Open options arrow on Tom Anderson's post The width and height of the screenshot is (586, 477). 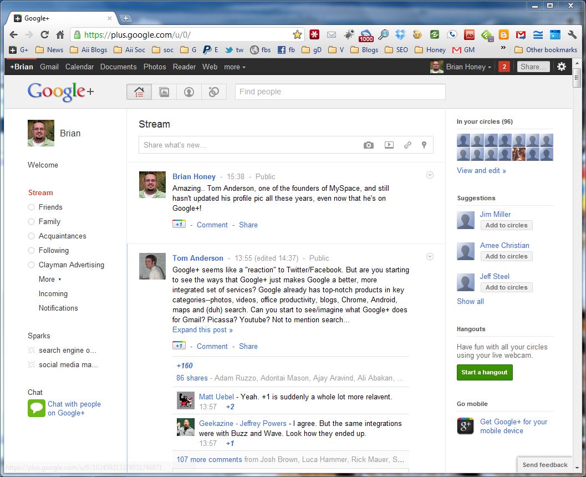point(430,256)
